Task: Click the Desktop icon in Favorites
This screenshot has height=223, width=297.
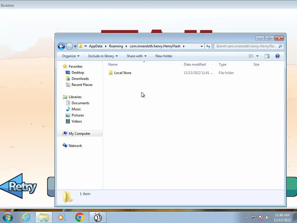Action: coord(68,72)
